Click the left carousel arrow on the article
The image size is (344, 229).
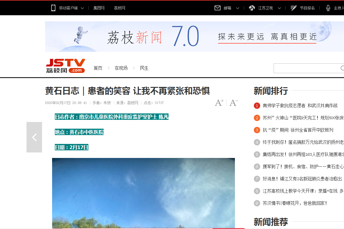tap(34, 137)
